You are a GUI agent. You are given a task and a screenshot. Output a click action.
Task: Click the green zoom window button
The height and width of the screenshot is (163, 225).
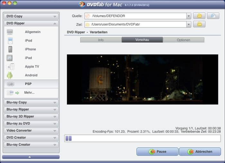tap(15, 3)
